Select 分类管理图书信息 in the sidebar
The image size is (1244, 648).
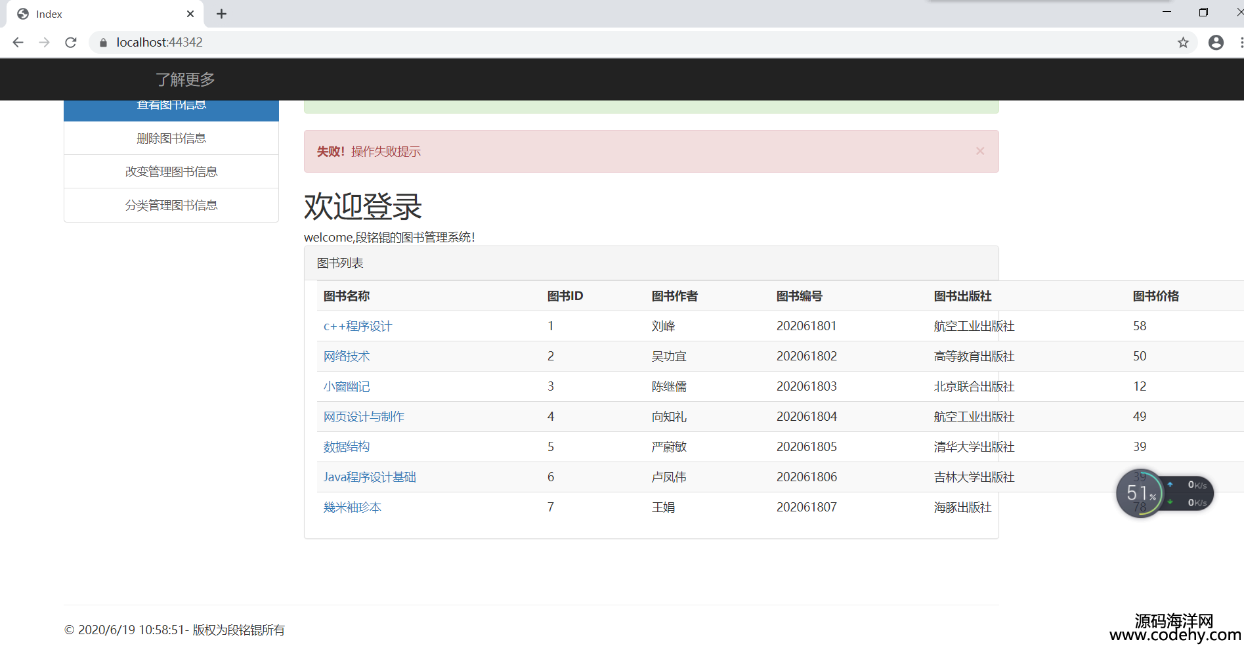[x=171, y=205]
